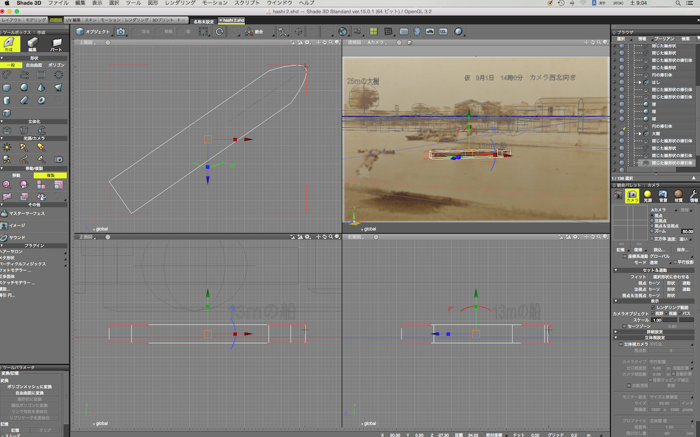Expand the 大樹 part in browser
700x437 pixels.
point(640,133)
